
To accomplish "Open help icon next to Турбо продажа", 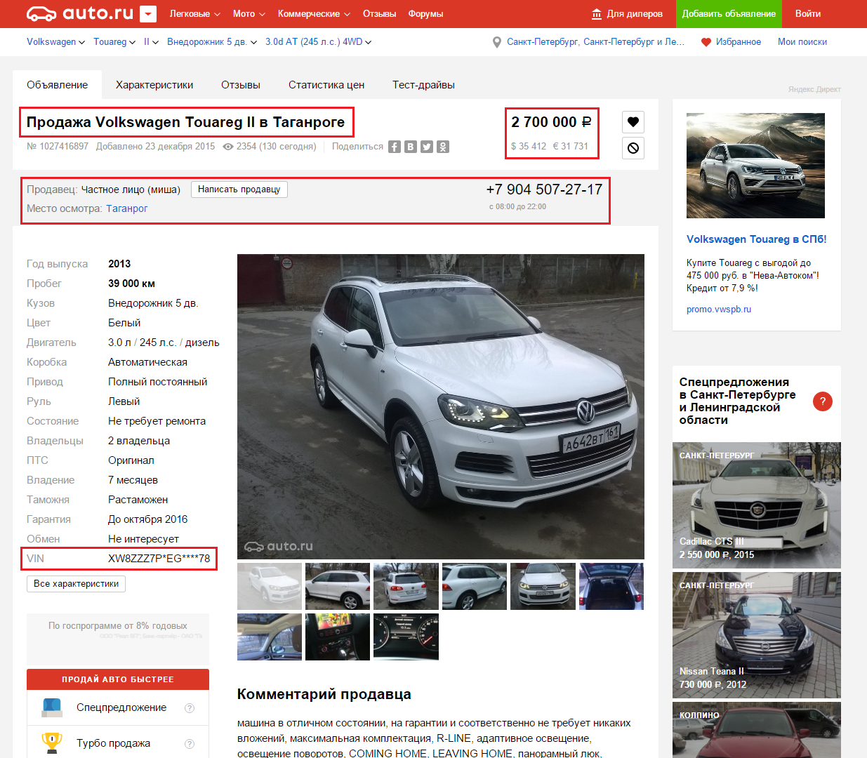I will point(190,744).
